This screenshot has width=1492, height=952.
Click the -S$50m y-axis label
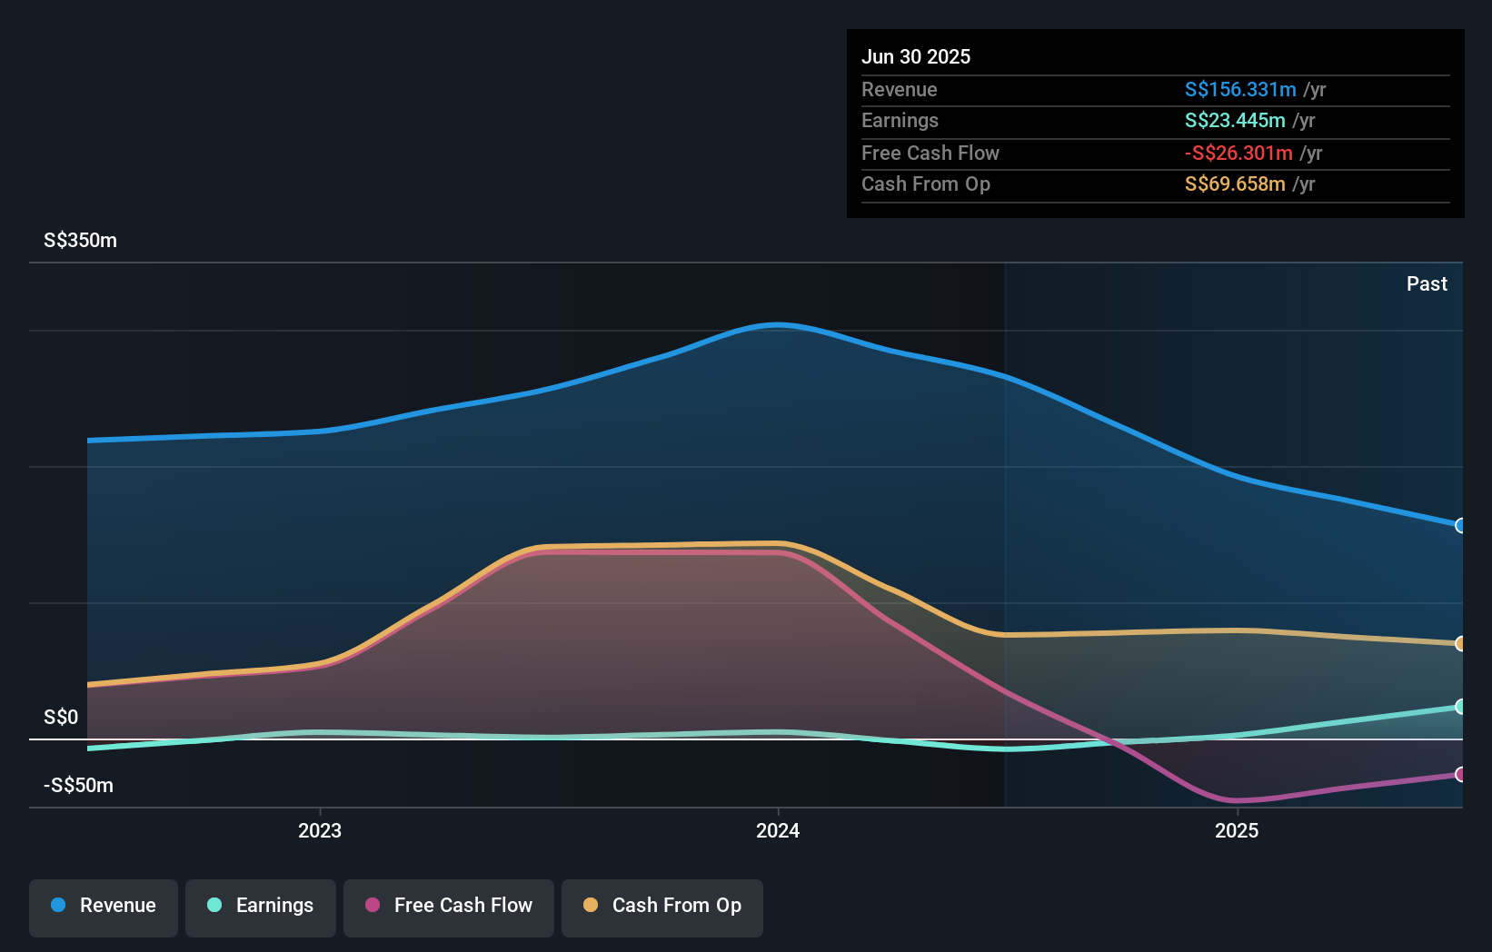(78, 786)
